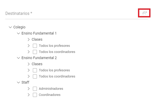Expand the Todos los profesores arrow in Fundamental 2

tap(29, 70)
